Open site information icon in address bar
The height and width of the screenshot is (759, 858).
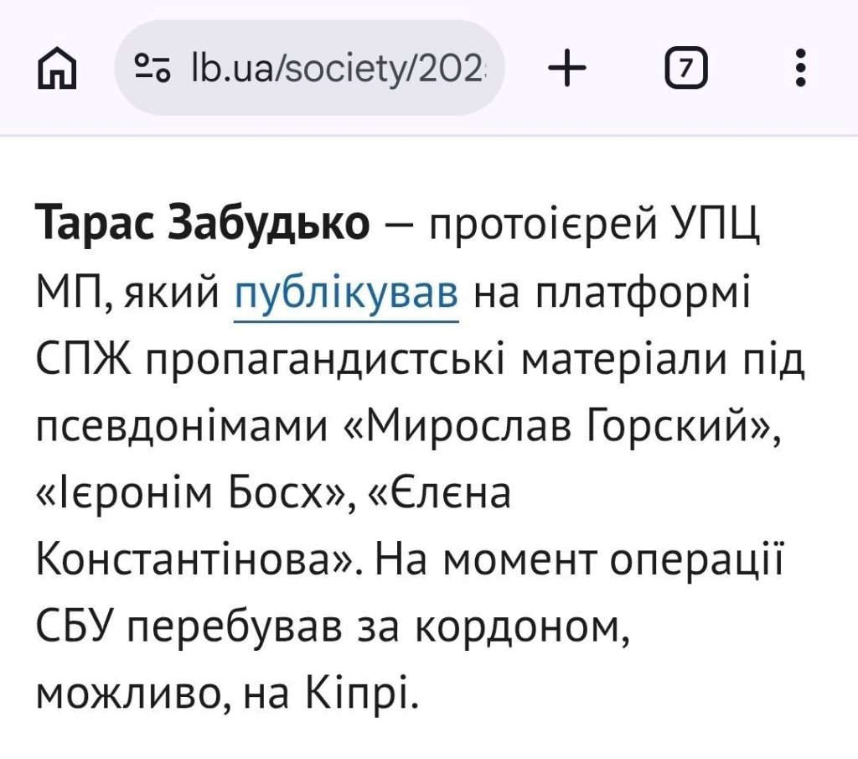153,68
